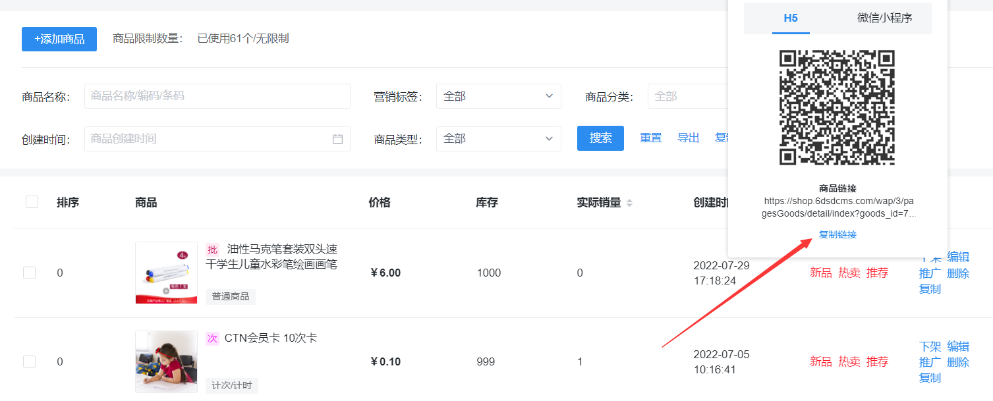
Task: Sort by the 实际销量 column arrows
Action: tap(629, 203)
